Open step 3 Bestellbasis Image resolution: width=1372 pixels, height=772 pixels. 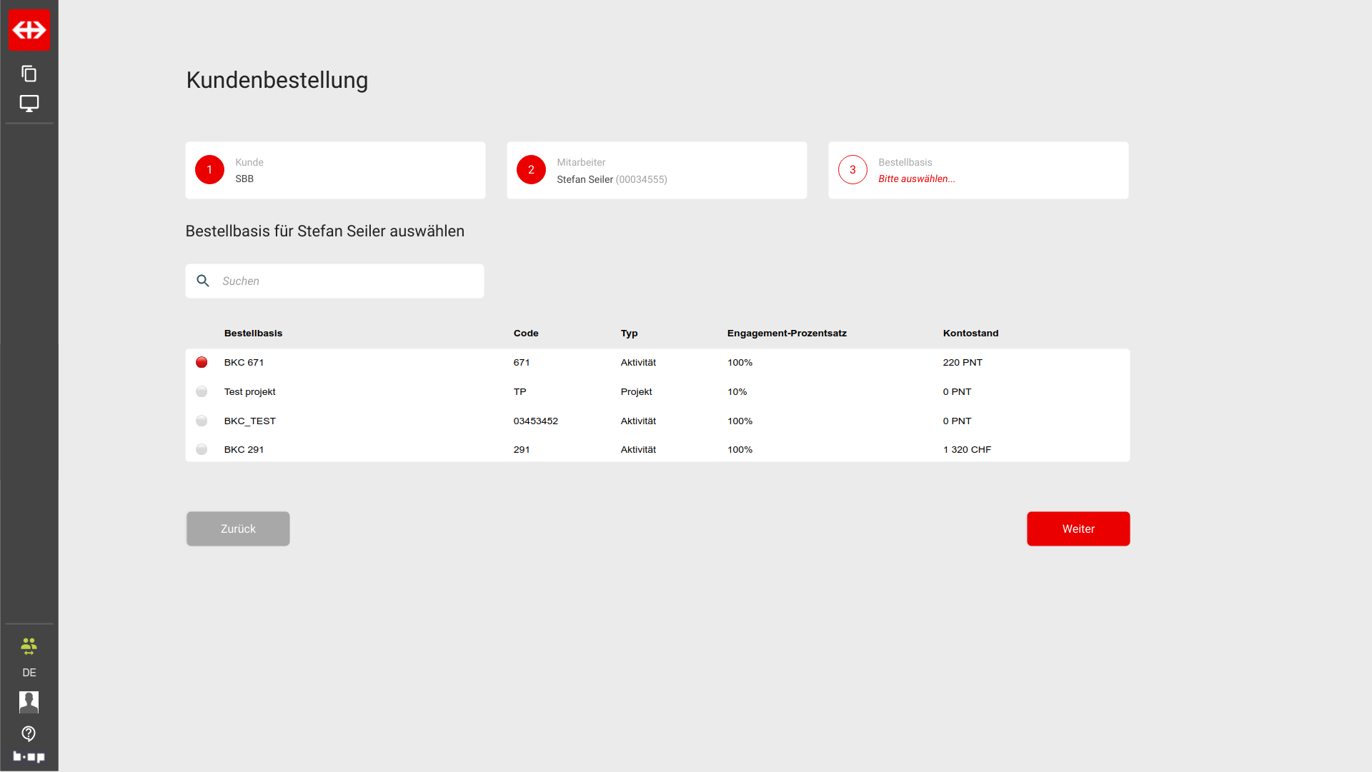pos(852,170)
